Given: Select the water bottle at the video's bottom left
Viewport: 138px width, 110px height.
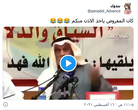Looking at the screenshot, I should point(42,93).
